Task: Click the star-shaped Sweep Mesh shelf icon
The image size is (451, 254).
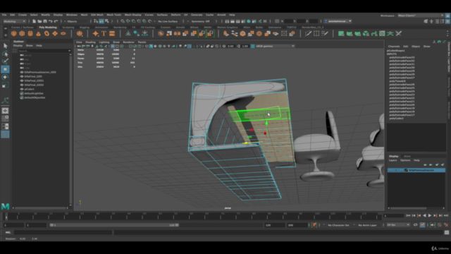Action: (x=96, y=34)
